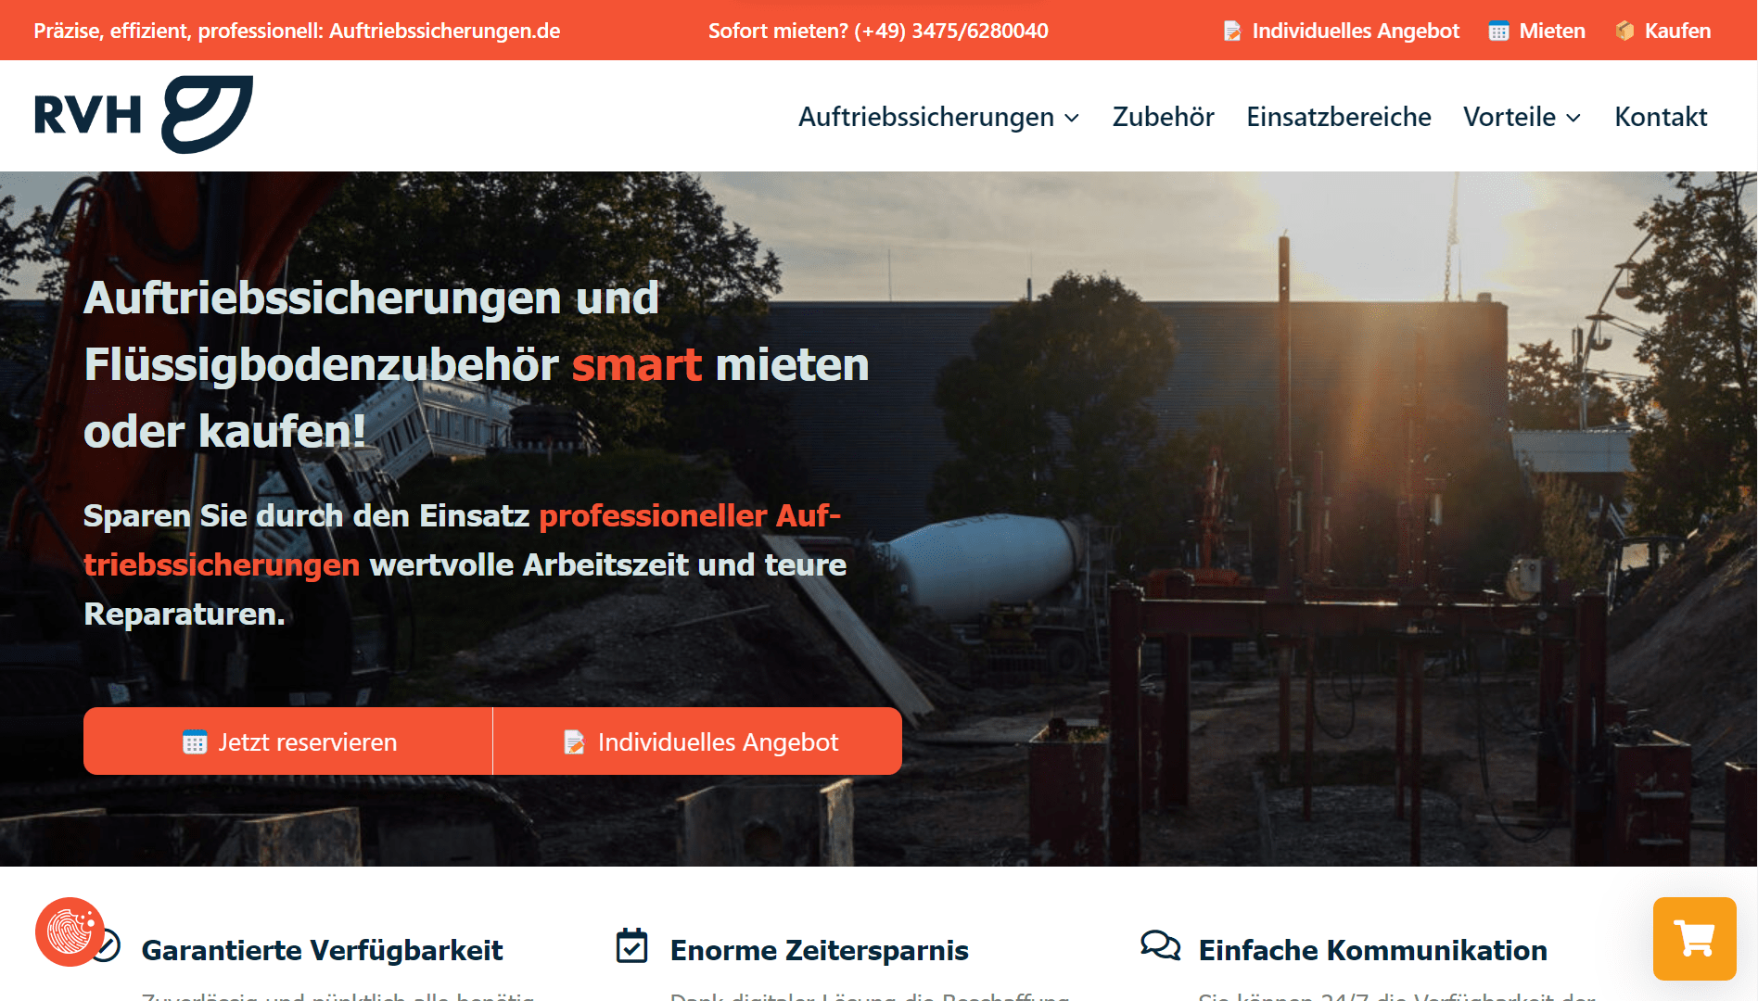Image resolution: width=1758 pixels, height=1001 pixels.
Task: Open the Zubehör menu item
Action: [x=1163, y=117]
